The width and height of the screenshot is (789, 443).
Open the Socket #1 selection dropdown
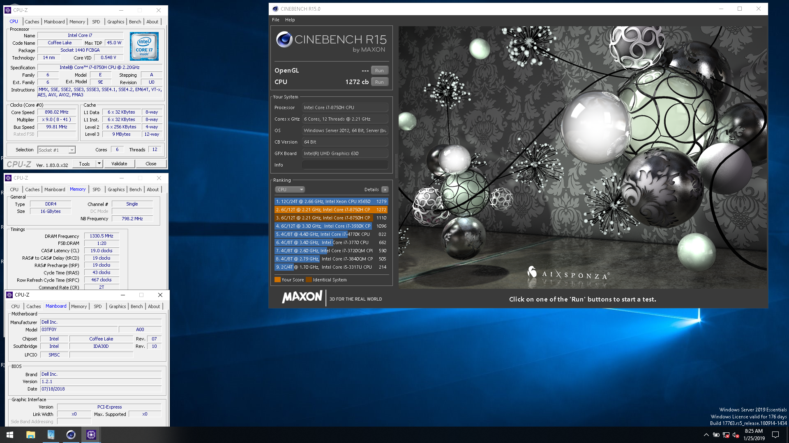[x=56, y=150]
